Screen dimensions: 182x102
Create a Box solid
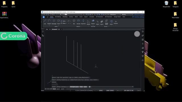click(74, 22)
